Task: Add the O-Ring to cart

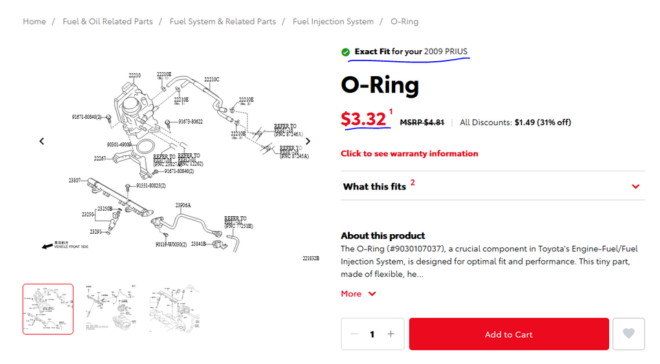Action: 509,334
